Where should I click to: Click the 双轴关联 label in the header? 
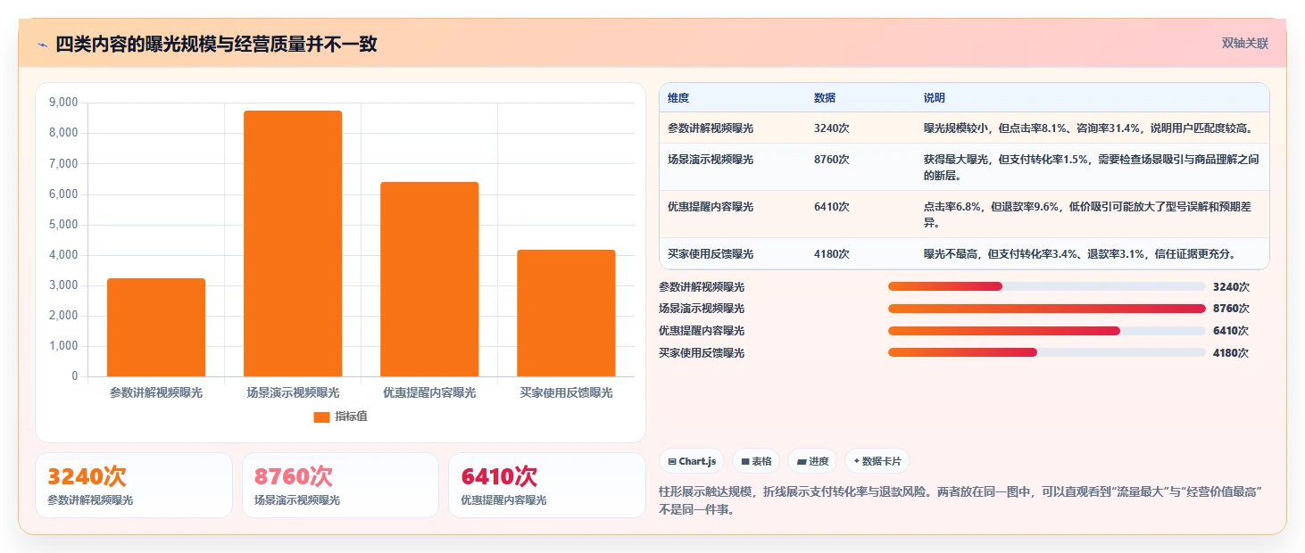point(1244,44)
